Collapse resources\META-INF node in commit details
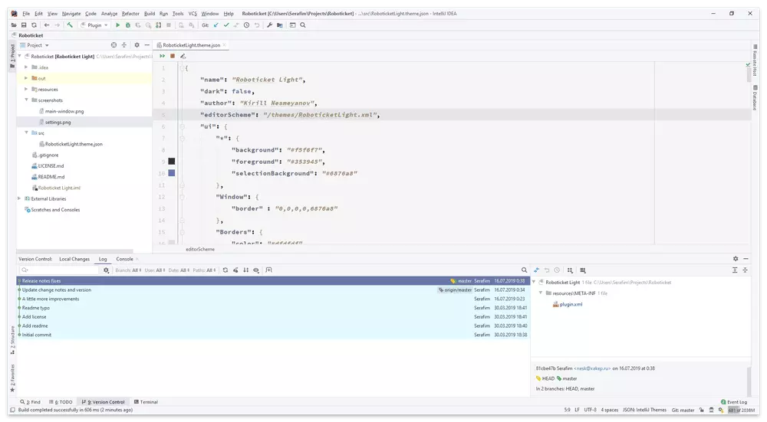Image resolution: width=767 pixels, height=422 pixels. pos(541,293)
